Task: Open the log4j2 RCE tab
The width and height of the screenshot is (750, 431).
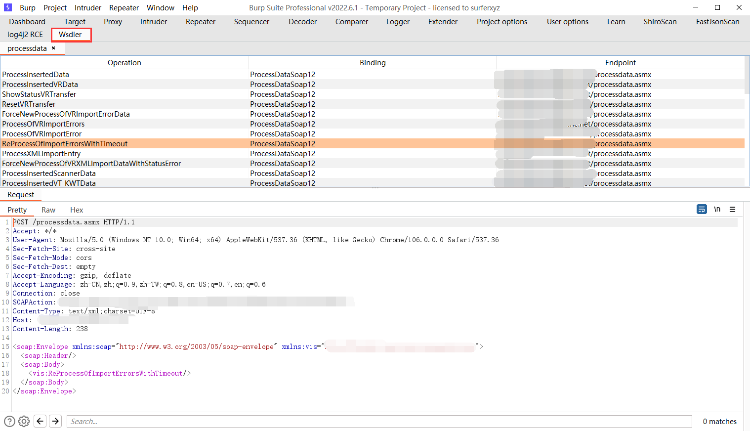Action: click(25, 34)
